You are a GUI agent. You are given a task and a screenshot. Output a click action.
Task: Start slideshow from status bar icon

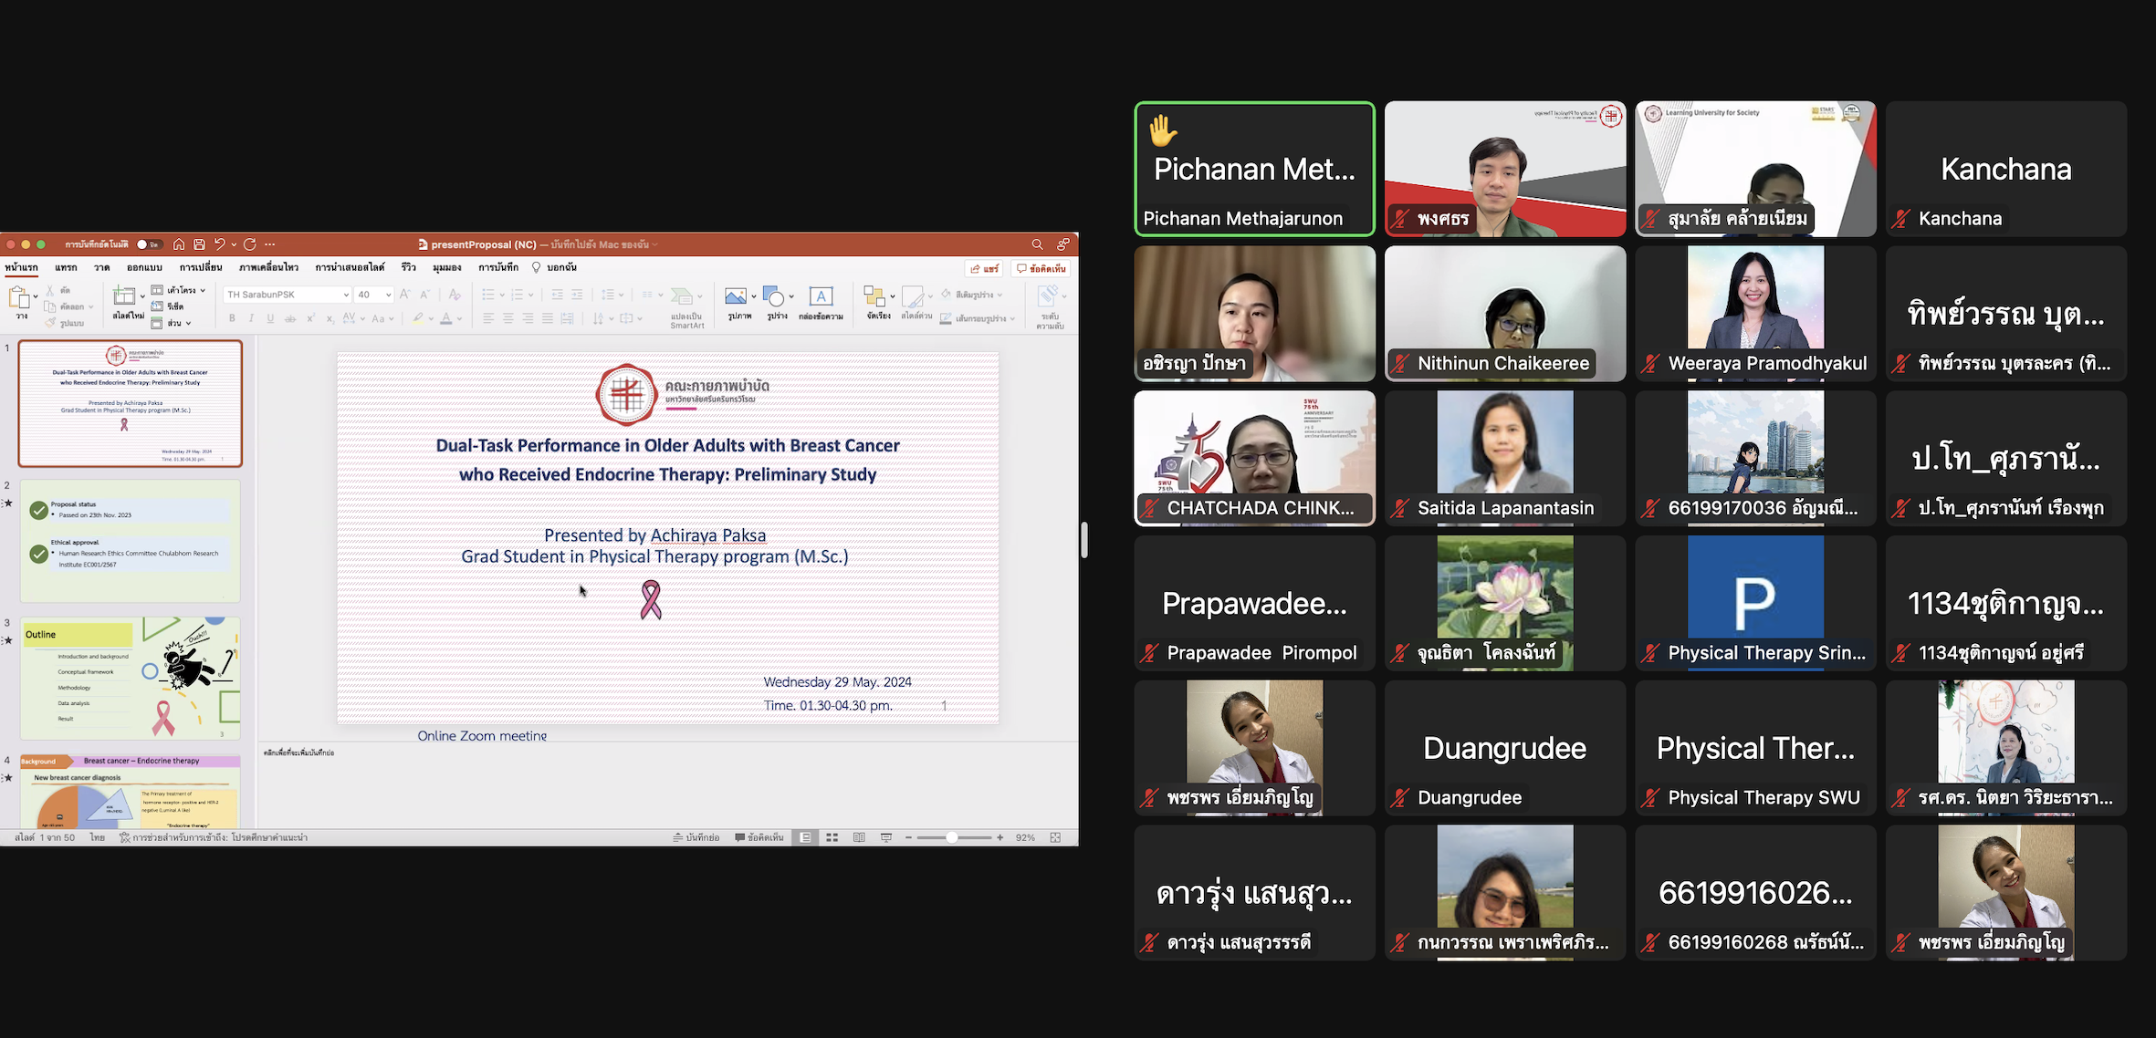pyautogui.click(x=885, y=837)
